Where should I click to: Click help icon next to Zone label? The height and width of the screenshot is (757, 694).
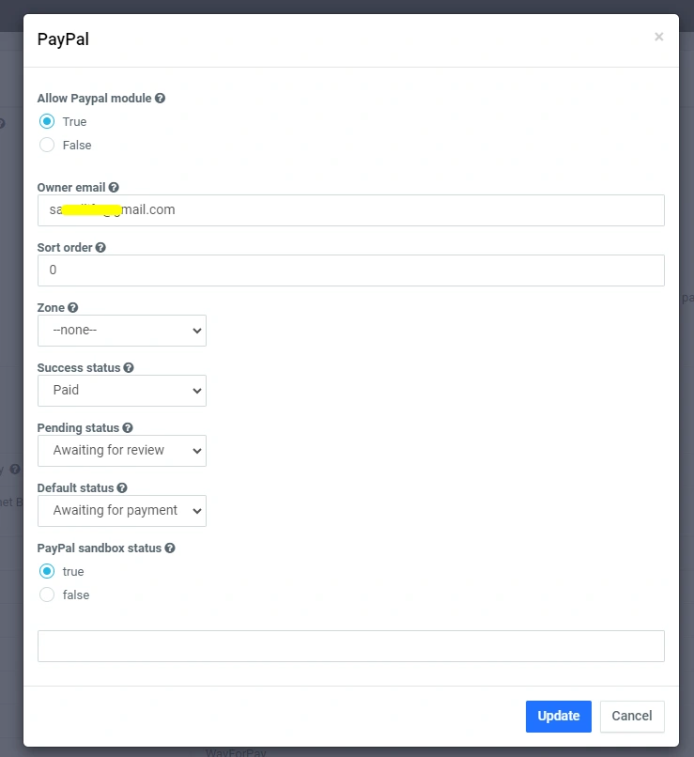[72, 308]
